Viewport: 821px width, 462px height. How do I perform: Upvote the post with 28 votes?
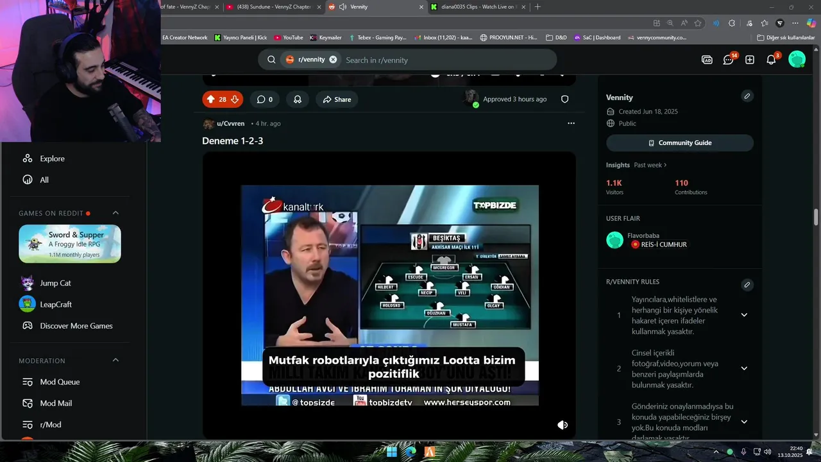click(x=210, y=99)
